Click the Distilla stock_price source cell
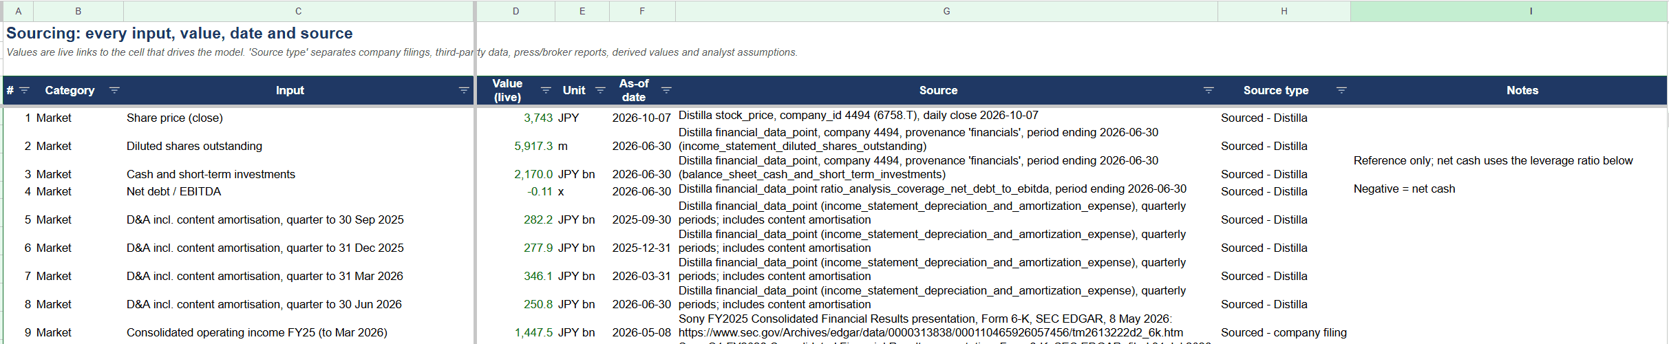The height and width of the screenshot is (344, 1669). 946,116
